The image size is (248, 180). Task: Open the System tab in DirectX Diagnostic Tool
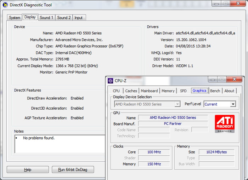tap(15, 18)
